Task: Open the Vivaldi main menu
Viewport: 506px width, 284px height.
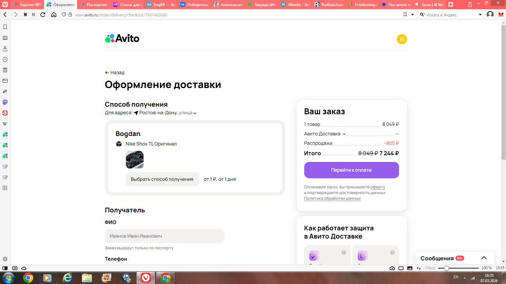Action: [x=5, y=4]
